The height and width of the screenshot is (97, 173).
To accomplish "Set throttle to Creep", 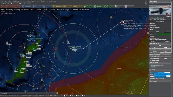I will [x=165, y=53].
